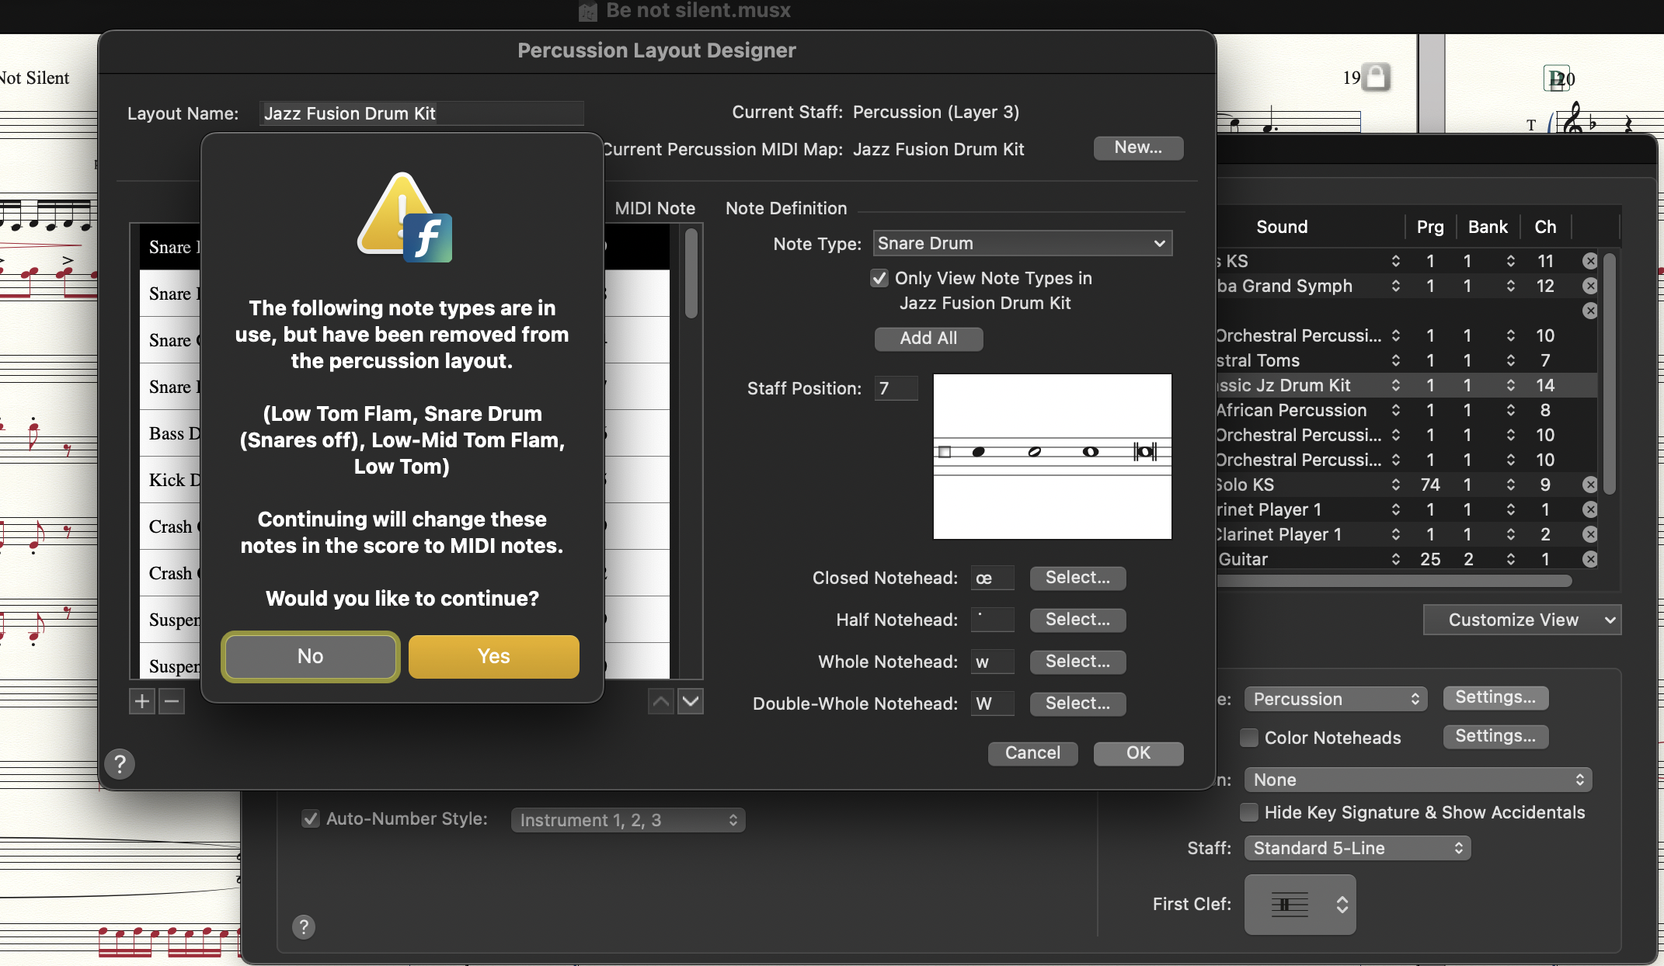The image size is (1664, 966).
Task: Open the Standard 5-Line staff dropdown
Action: (x=1356, y=848)
